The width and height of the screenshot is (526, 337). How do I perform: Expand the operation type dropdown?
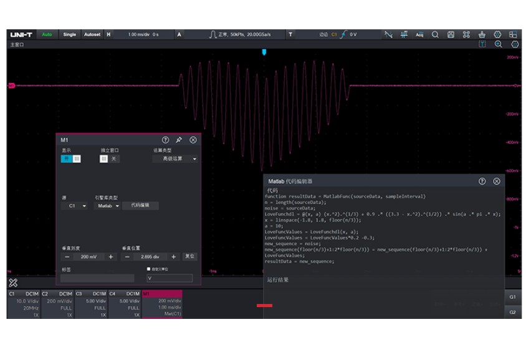pyautogui.click(x=175, y=159)
